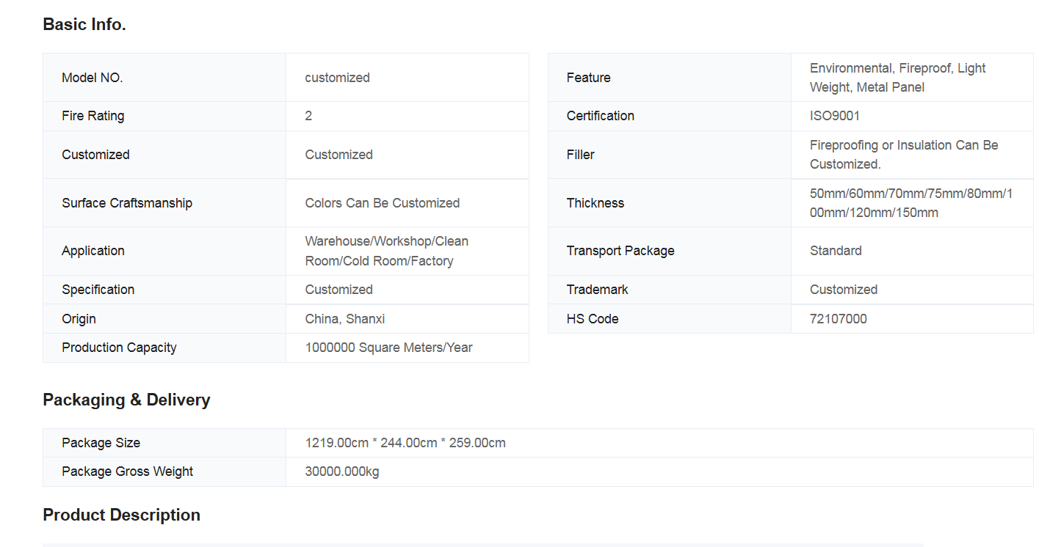This screenshot has height=547, width=1039.
Task: Click the Product Description heading
Action: click(x=121, y=515)
